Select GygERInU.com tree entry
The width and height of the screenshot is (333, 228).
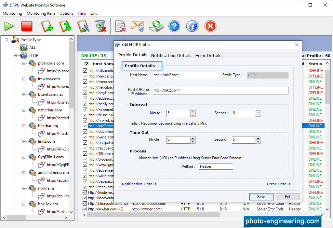pyautogui.click(x=51, y=157)
